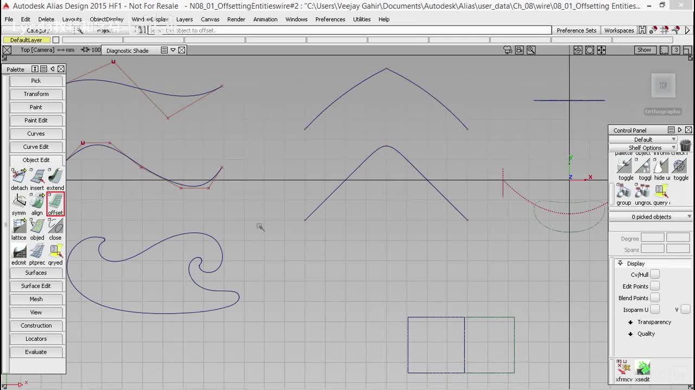
Task: Open the Default shelf dropdown
Action: coord(643,140)
